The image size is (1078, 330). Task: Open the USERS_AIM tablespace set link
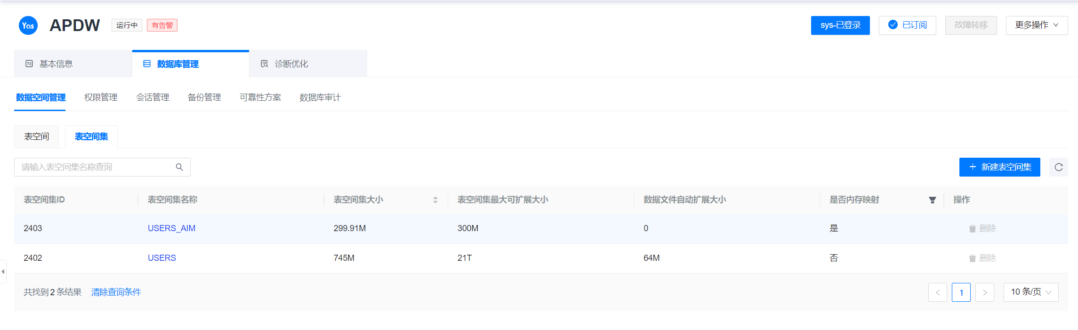tap(171, 228)
